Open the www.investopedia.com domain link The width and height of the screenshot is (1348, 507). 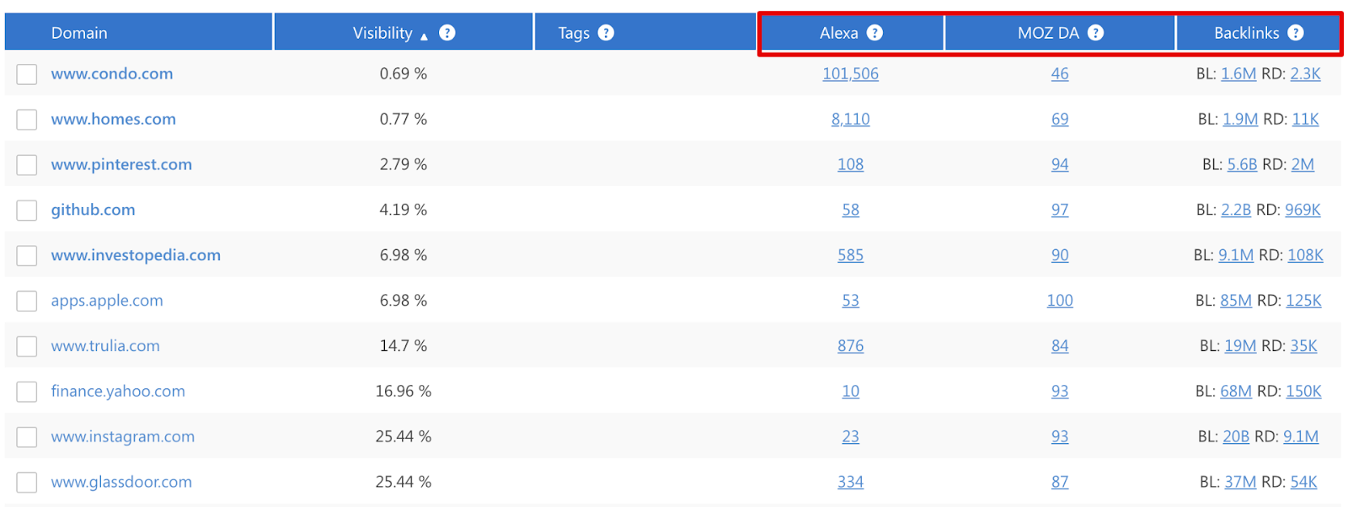(136, 255)
